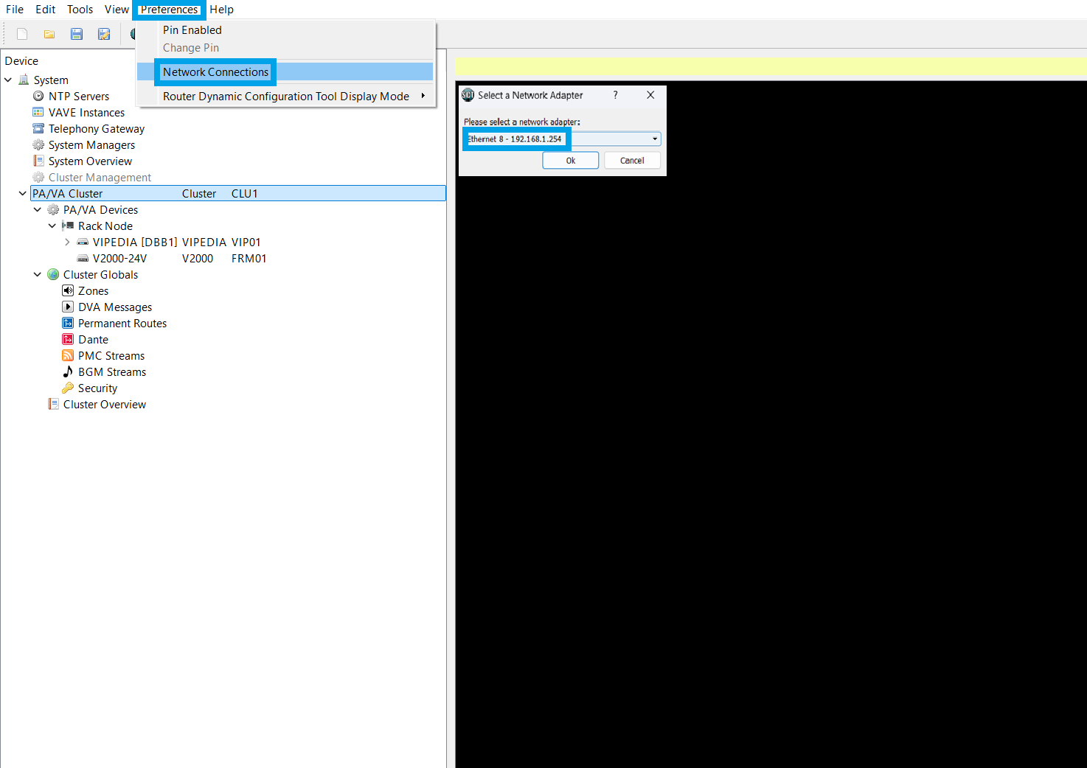Click Ok in Select a Network Adapter dialog
Viewport: 1087px width, 768px height.
tap(571, 161)
